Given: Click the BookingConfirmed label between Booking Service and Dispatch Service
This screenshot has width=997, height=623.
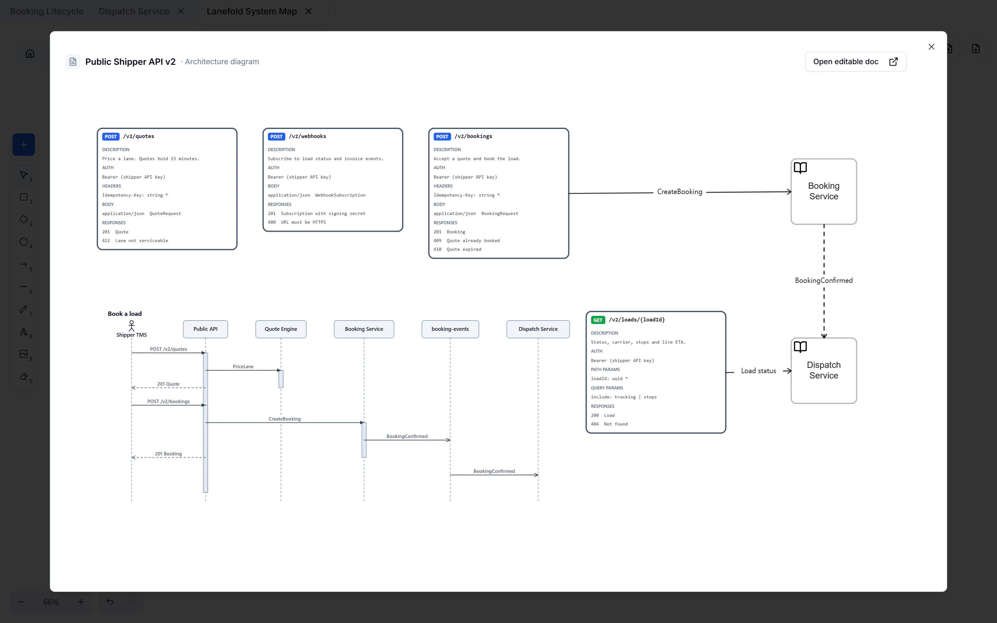Looking at the screenshot, I should (823, 281).
